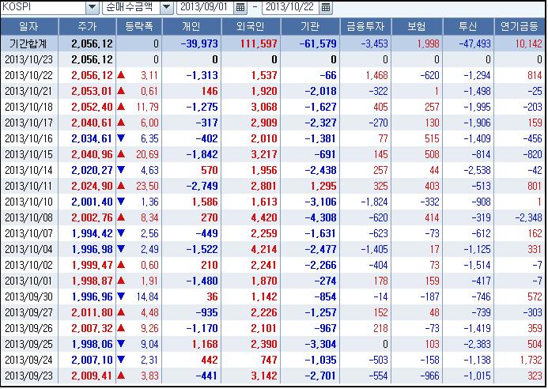Click the 보험 column header

417,26
